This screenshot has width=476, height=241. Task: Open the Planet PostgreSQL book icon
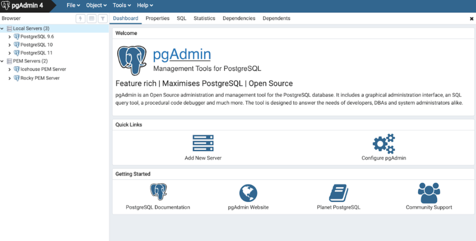tap(339, 193)
